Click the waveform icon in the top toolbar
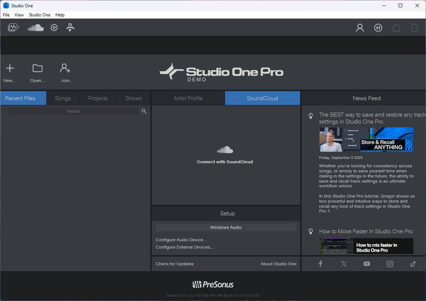This screenshot has height=301, width=426. tap(13, 27)
